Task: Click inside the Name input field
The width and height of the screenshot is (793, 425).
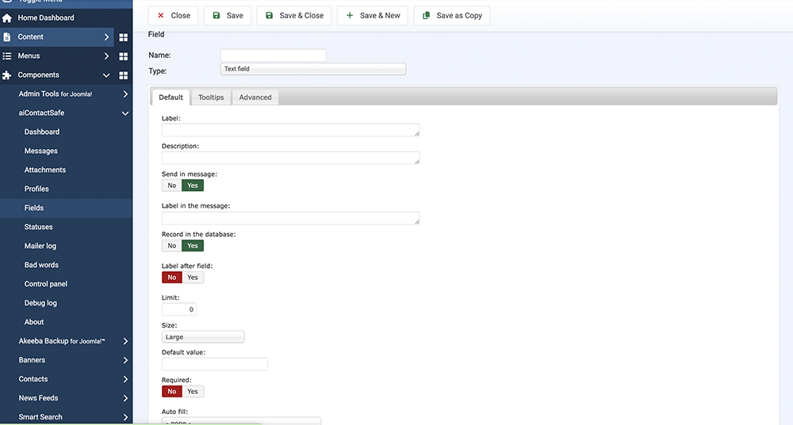Action: coord(273,56)
